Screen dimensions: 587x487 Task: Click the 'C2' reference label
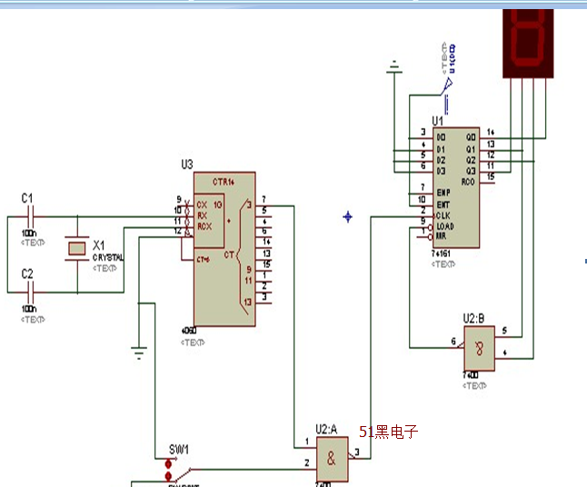[27, 274]
